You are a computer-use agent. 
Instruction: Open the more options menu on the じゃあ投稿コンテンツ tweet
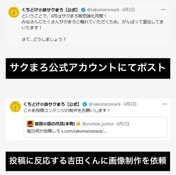pos(165,104)
